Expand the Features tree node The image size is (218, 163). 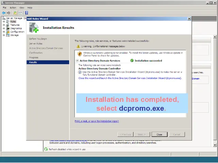click(4, 25)
